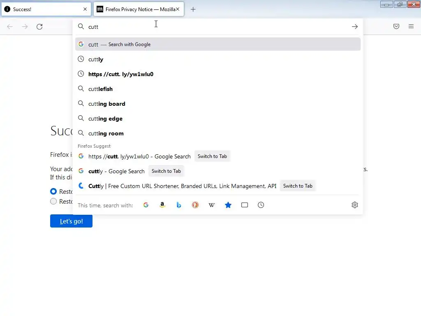Select the 'cutting board' search suggestion

pos(218,103)
